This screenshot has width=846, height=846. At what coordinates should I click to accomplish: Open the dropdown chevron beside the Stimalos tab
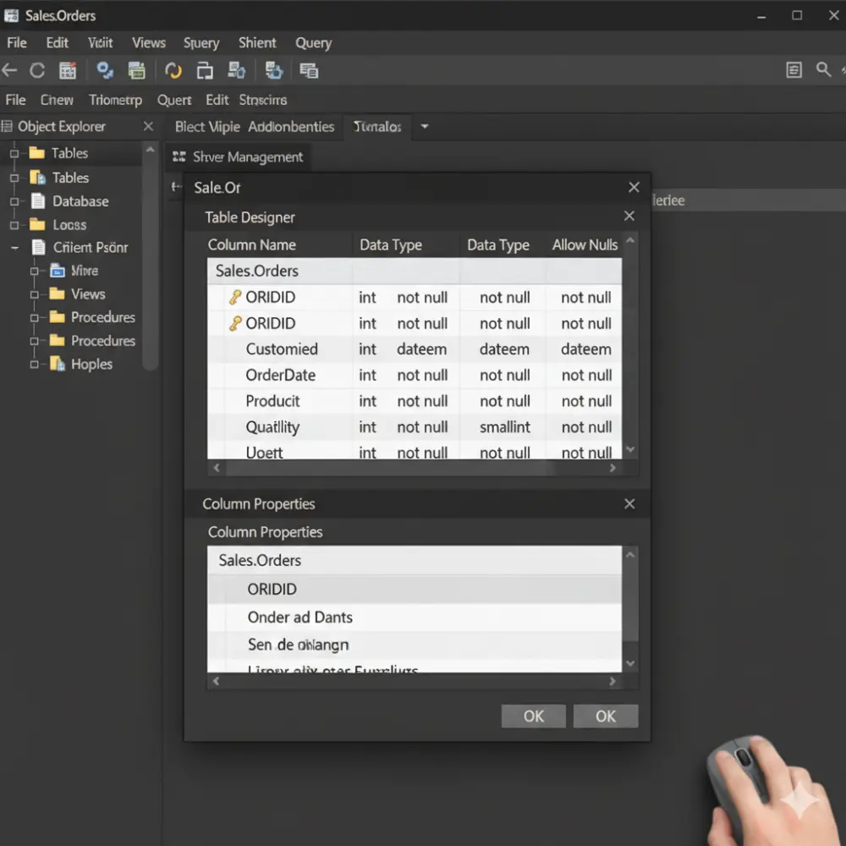click(x=424, y=127)
